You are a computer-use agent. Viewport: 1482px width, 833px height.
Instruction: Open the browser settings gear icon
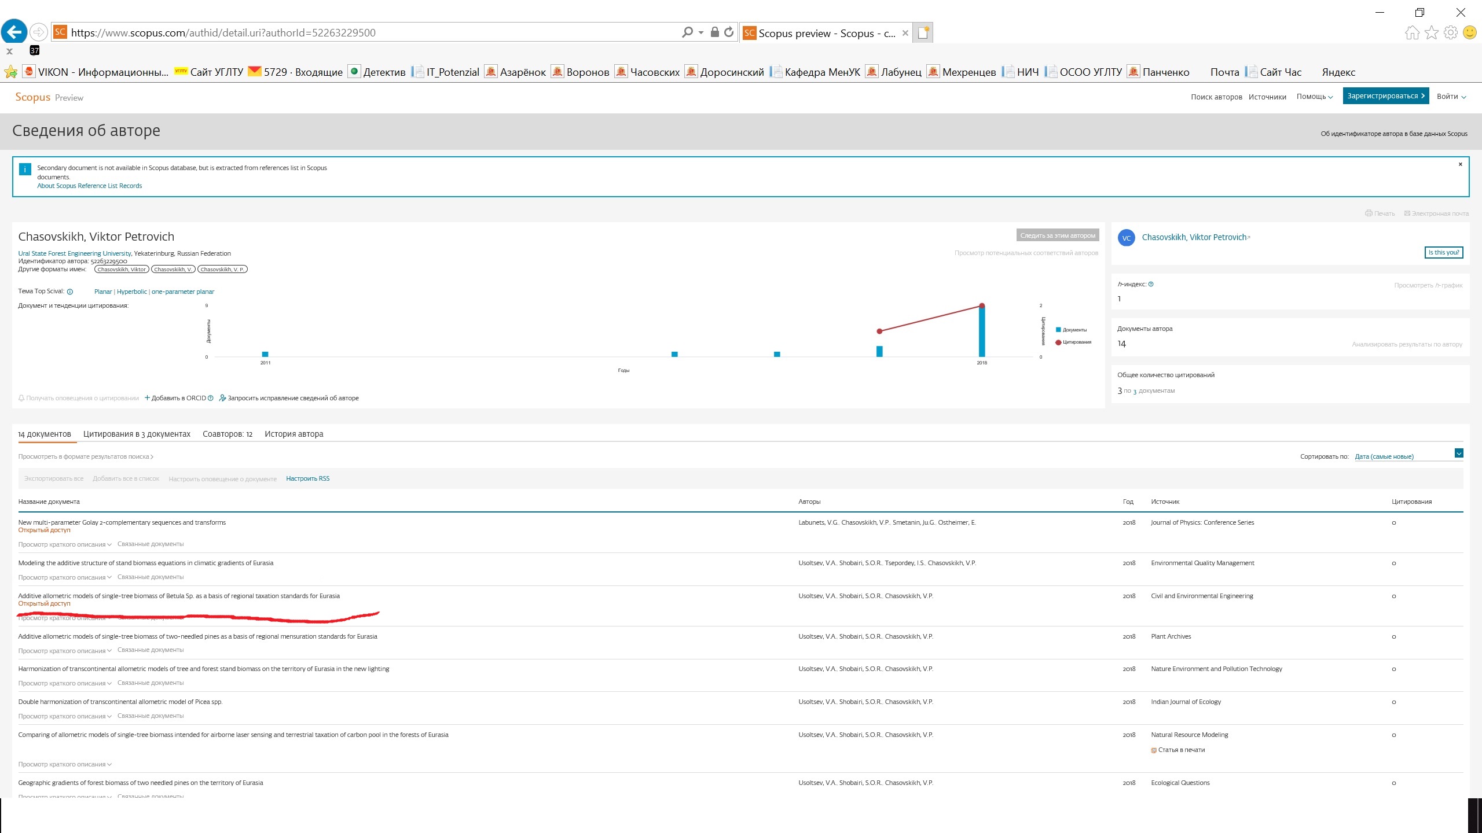point(1450,33)
